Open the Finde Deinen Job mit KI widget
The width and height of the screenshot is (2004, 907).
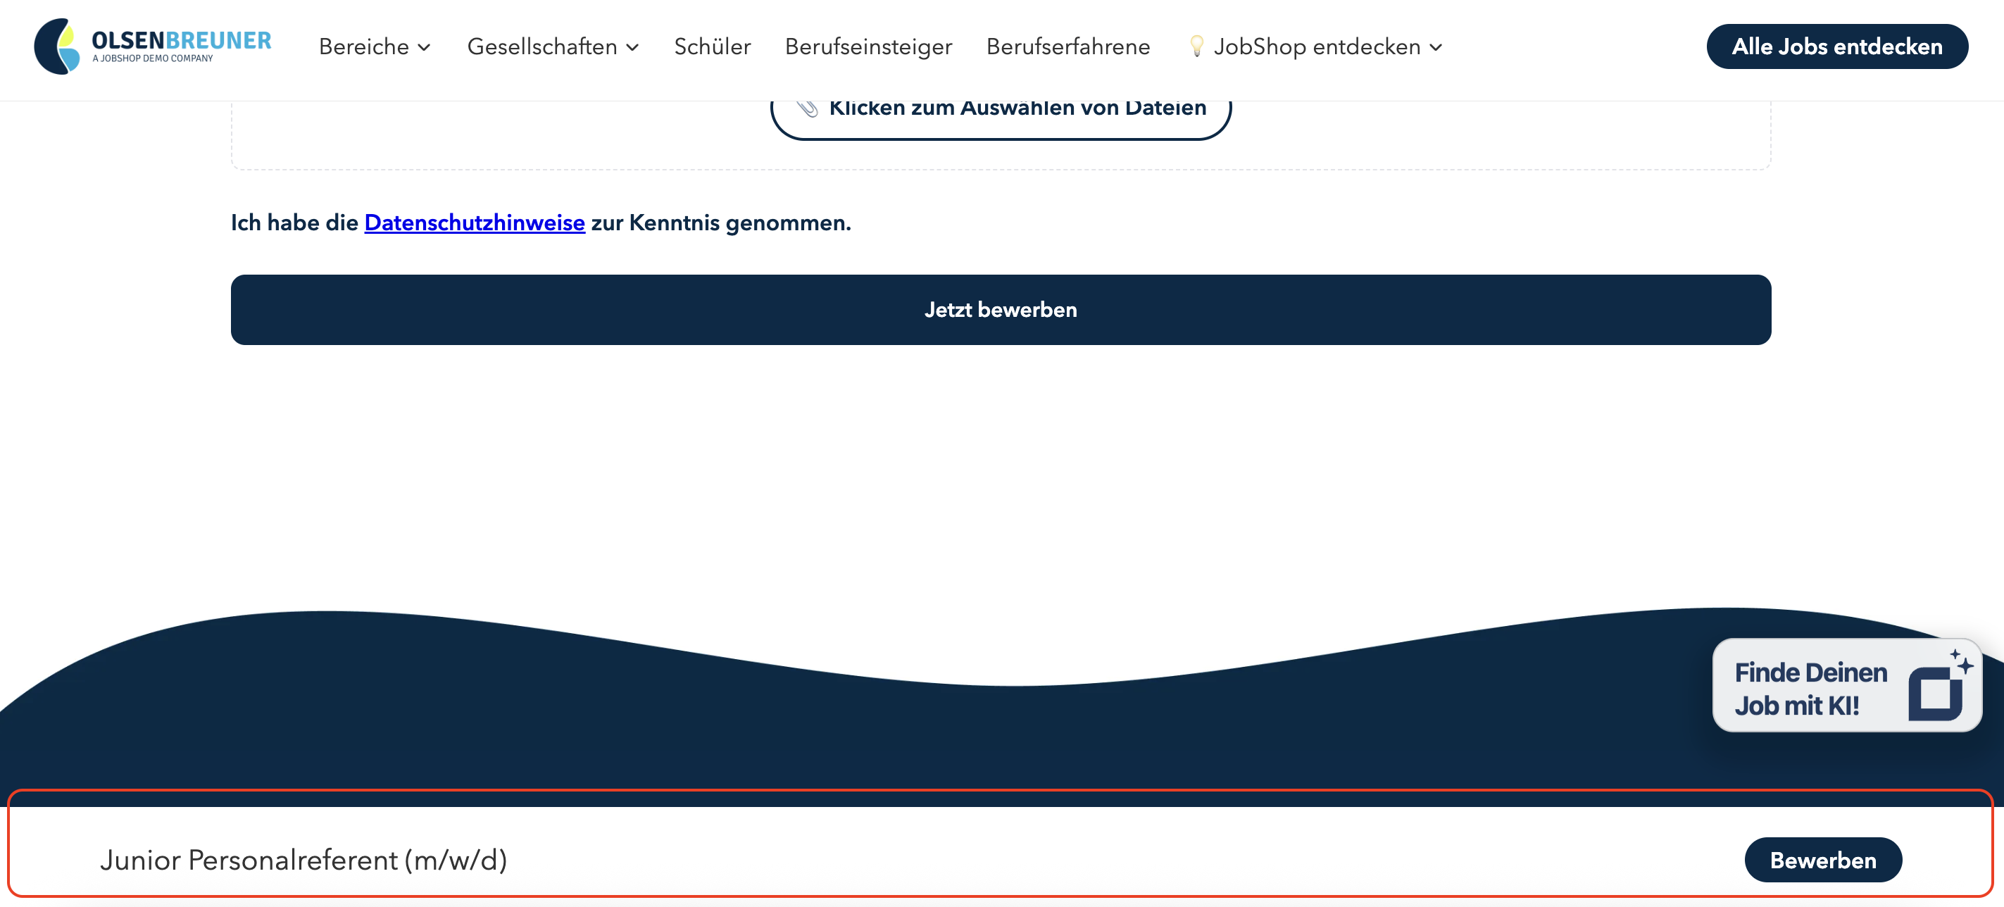(x=1810, y=687)
